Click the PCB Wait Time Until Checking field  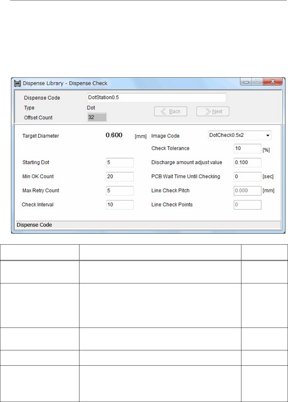coord(247,176)
